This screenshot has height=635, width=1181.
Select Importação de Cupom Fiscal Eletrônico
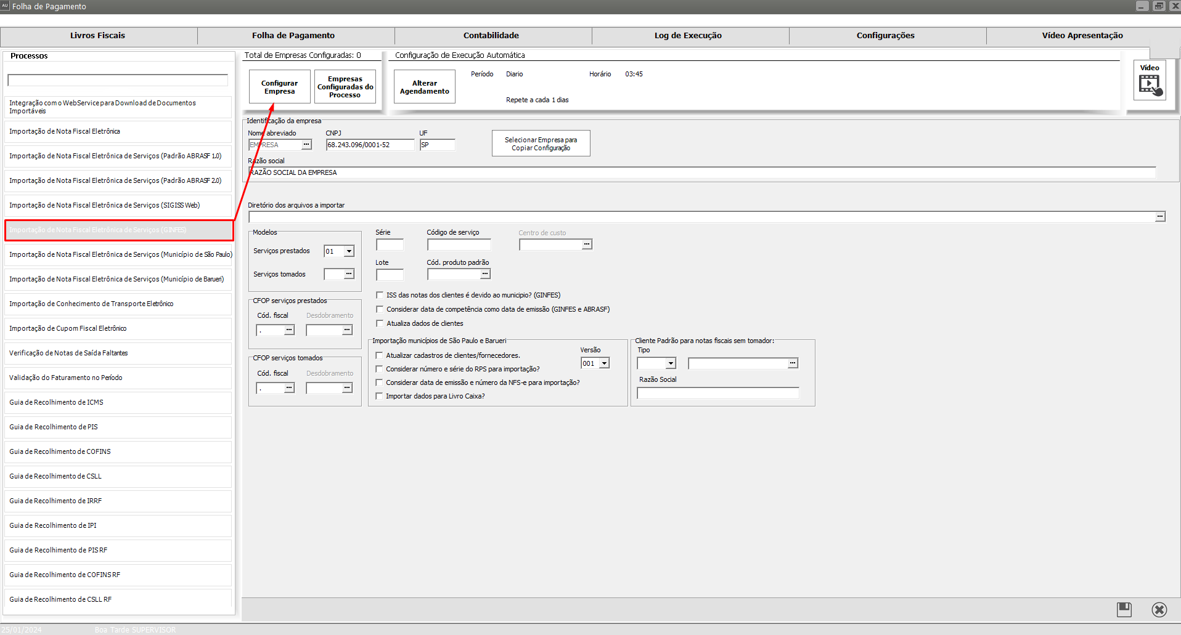(118, 328)
